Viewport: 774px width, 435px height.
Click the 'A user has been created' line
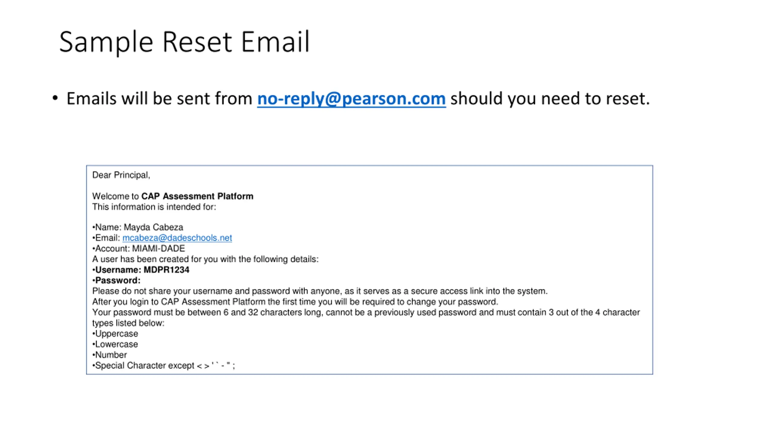[205, 259]
